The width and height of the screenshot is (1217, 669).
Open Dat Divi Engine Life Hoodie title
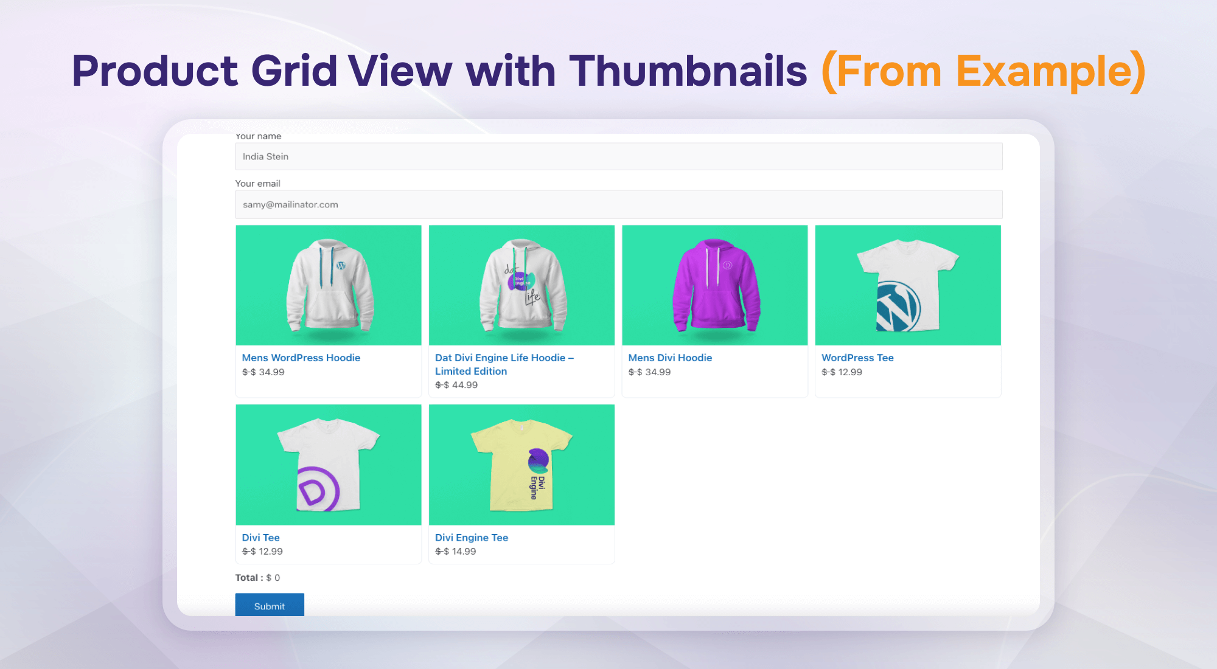pyautogui.click(x=504, y=364)
